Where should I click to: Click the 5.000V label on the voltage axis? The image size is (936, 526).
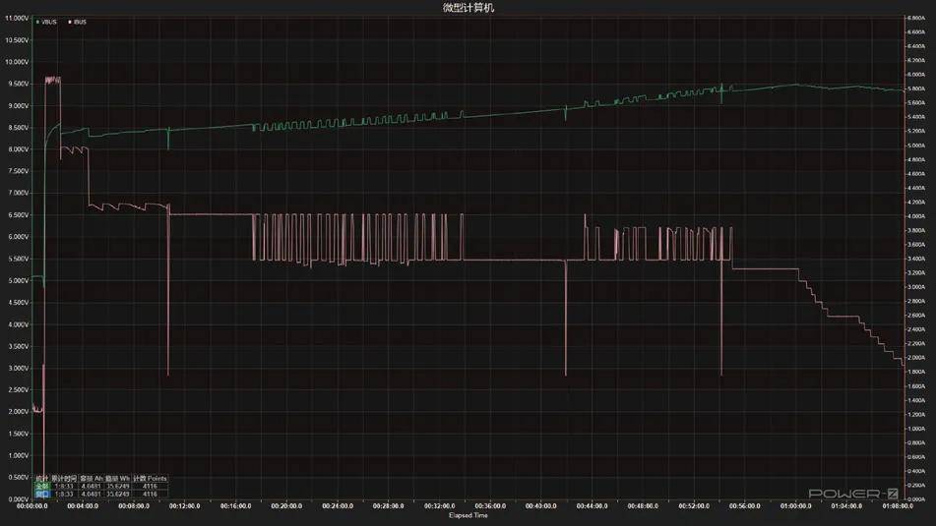click(17, 280)
